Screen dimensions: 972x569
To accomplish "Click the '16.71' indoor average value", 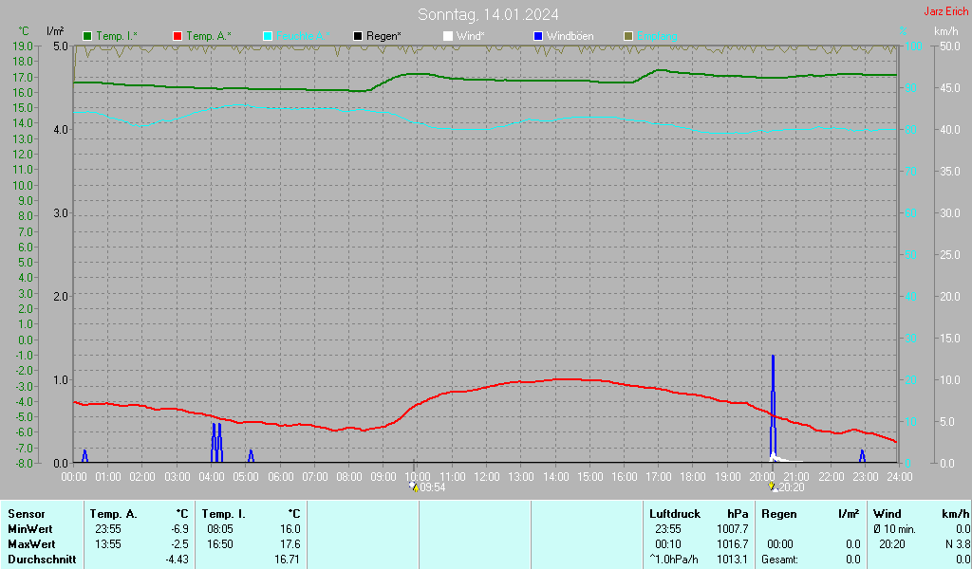I will tap(287, 560).
